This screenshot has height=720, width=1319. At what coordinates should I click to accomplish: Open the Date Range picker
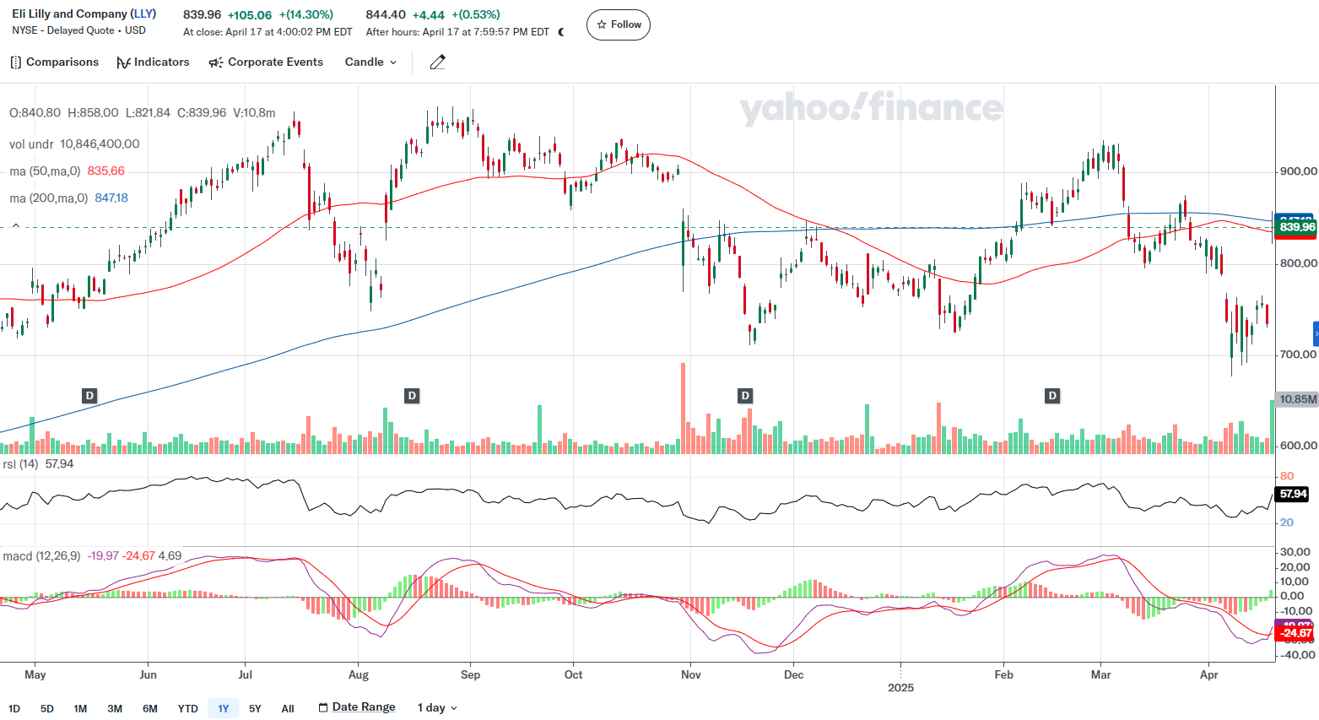tap(357, 707)
